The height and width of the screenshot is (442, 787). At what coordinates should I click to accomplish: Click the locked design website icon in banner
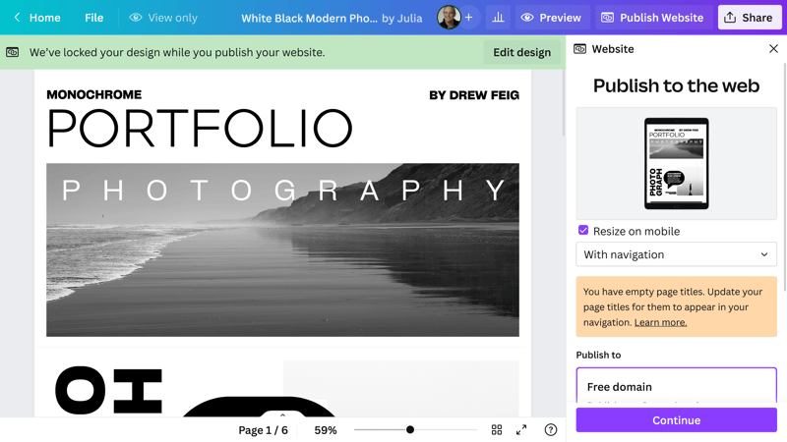tap(13, 52)
